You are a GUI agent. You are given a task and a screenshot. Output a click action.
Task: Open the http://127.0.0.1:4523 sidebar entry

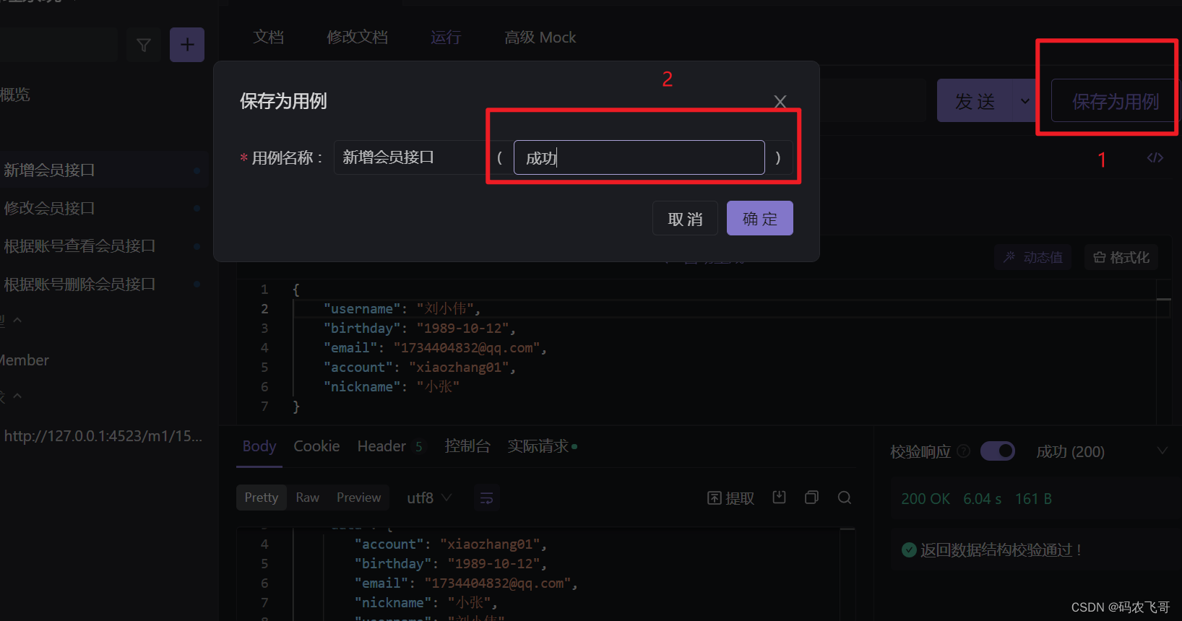click(x=102, y=435)
